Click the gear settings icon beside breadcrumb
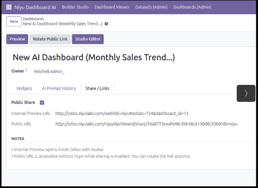The image size is (258, 188). pyautogui.click(x=106, y=24)
